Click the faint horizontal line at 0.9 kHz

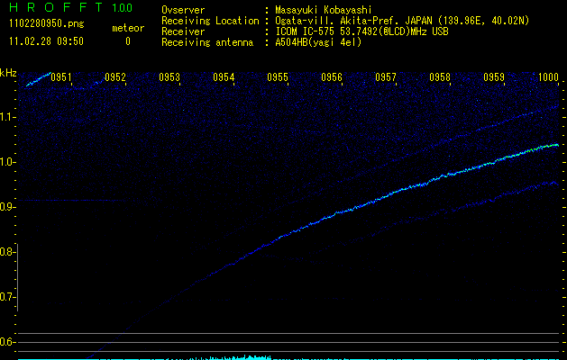pos(72,200)
